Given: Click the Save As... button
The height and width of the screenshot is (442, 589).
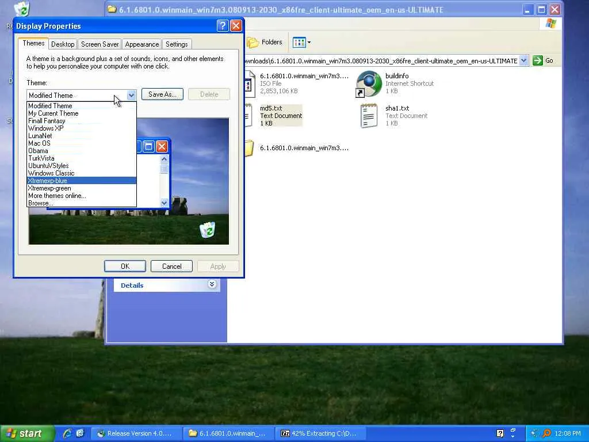Looking at the screenshot, I should 162,94.
